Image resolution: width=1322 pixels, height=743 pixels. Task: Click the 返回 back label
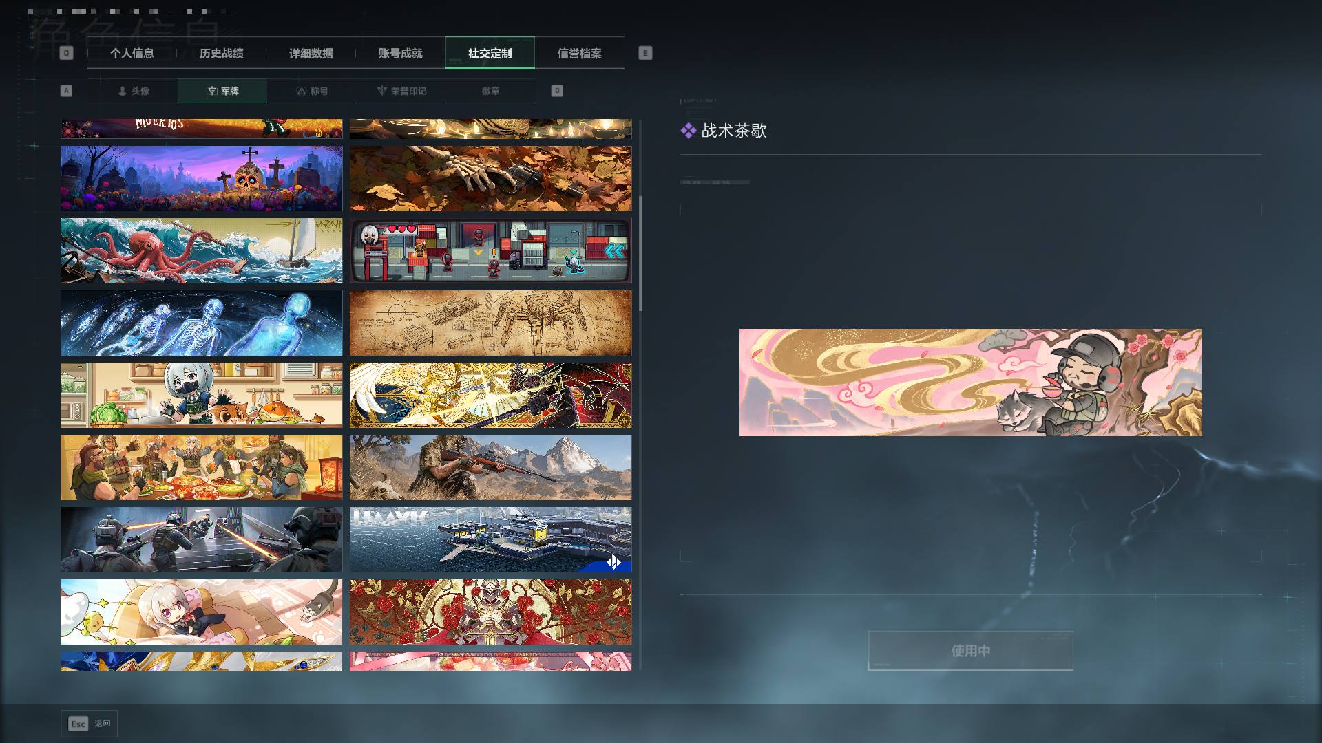click(103, 724)
